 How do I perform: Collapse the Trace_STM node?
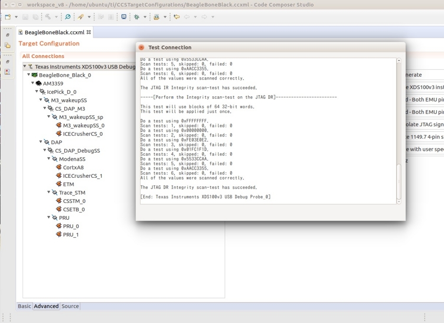click(x=49, y=192)
